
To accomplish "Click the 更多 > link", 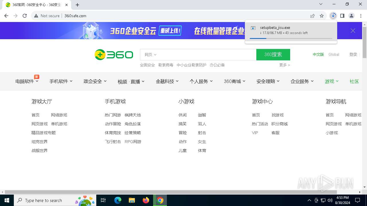I will point(284,65).
